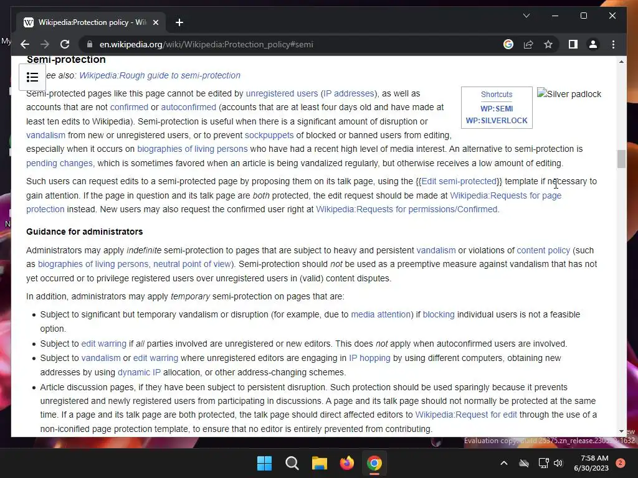Close the Wikipedia:Protection policy tab
638x478 pixels.
155,22
